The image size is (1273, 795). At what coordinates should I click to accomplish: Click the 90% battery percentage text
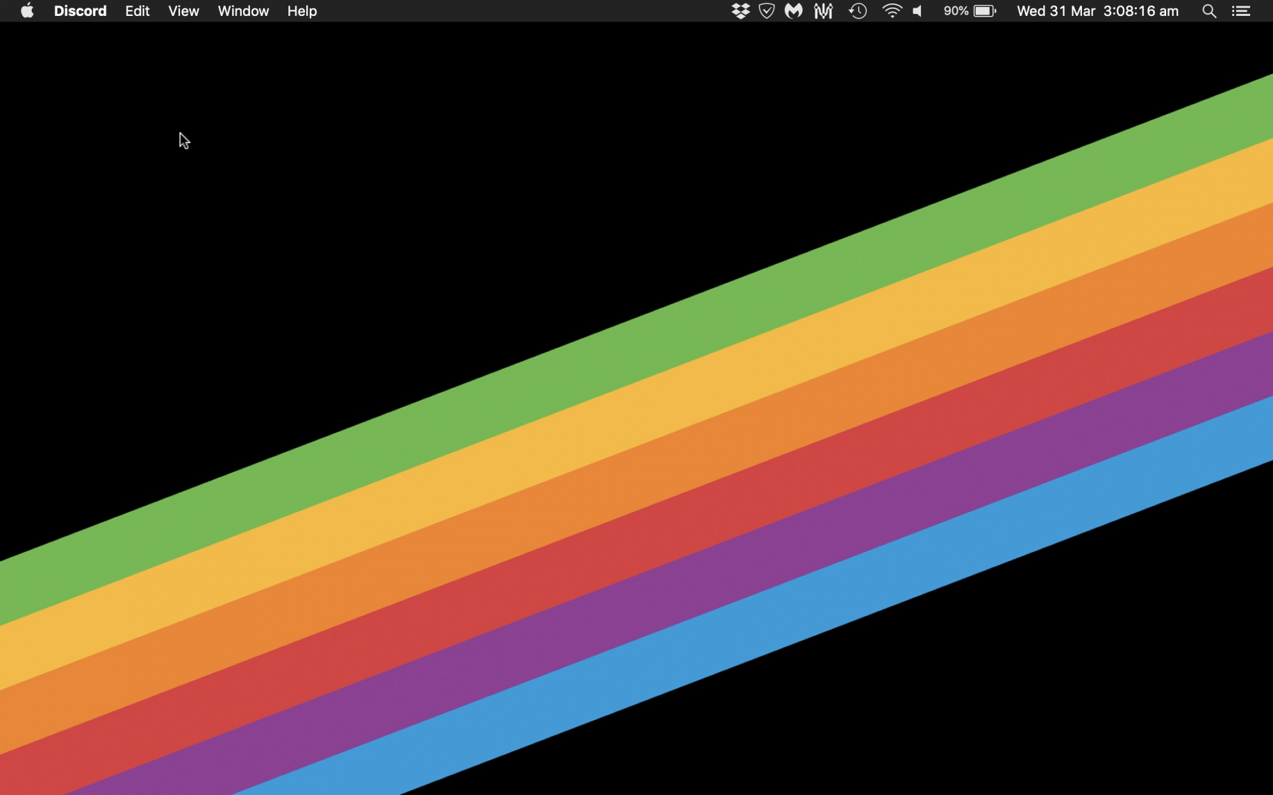pyautogui.click(x=956, y=11)
